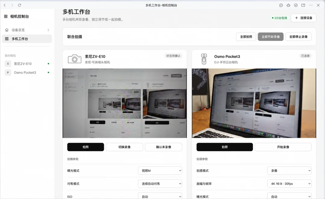Open the three-dot more options menu
Viewport: 325px width, 199px height.
coord(311,5)
